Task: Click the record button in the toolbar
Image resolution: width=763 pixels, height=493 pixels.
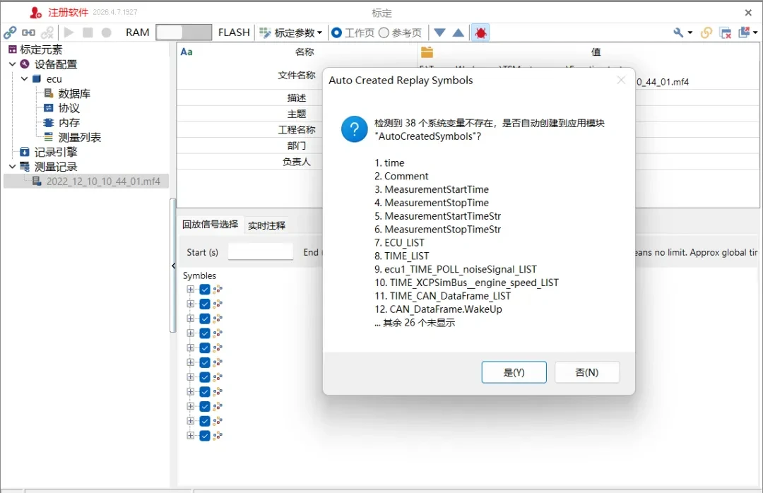Action: pyautogui.click(x=106, y=32)
